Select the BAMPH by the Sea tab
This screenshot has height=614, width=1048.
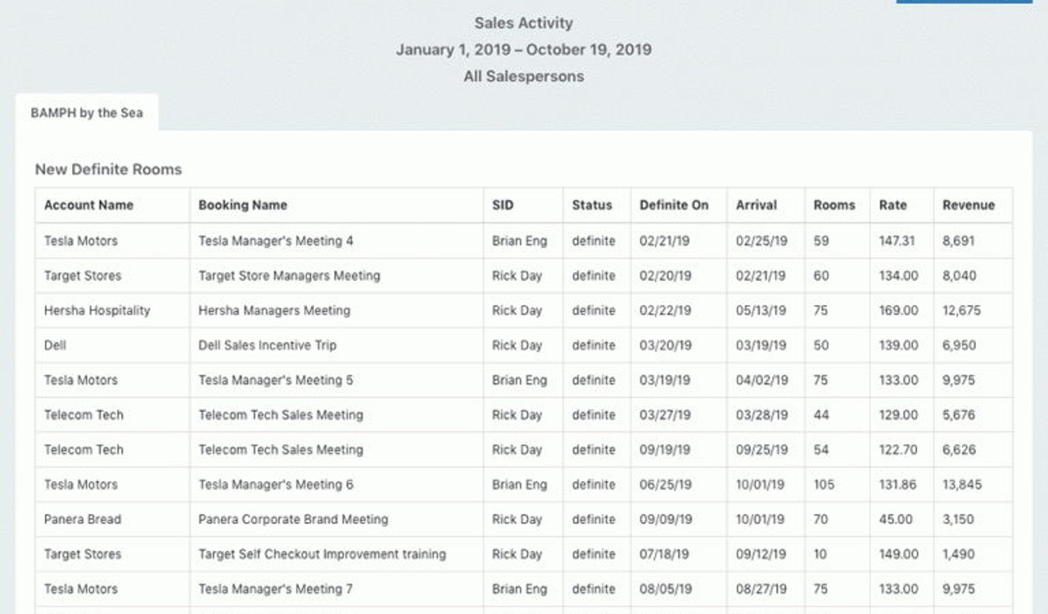[86, 113]
